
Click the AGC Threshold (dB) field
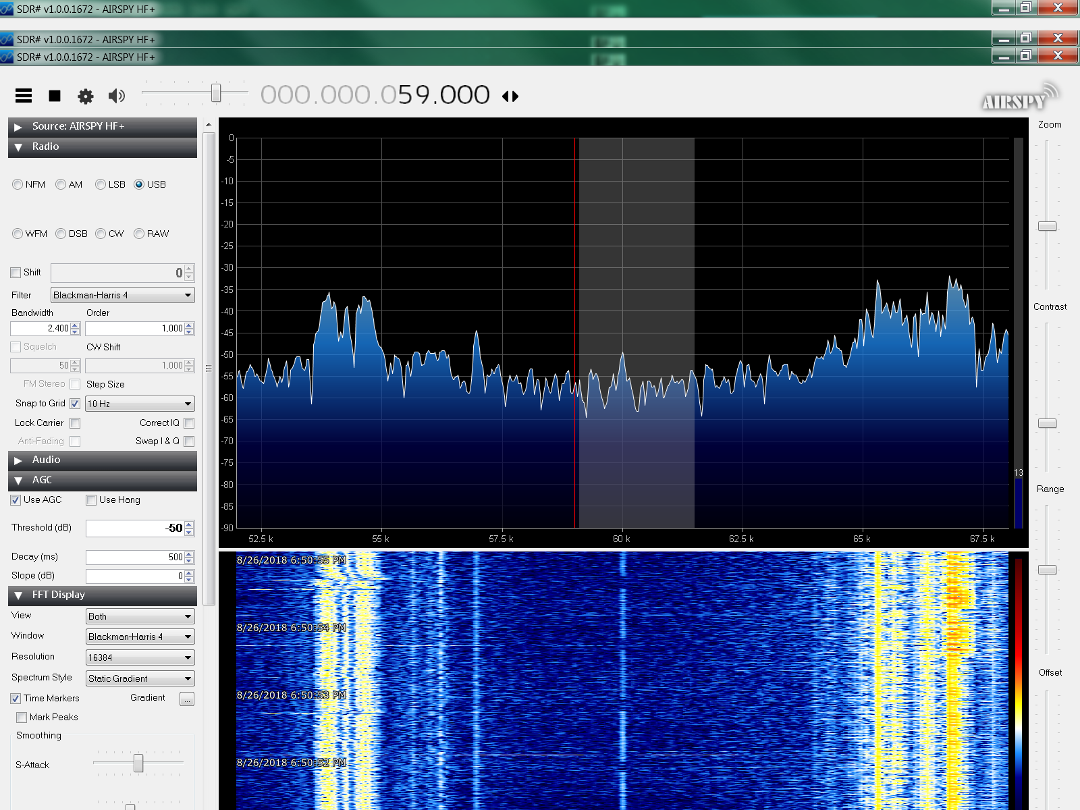[135, 528]
